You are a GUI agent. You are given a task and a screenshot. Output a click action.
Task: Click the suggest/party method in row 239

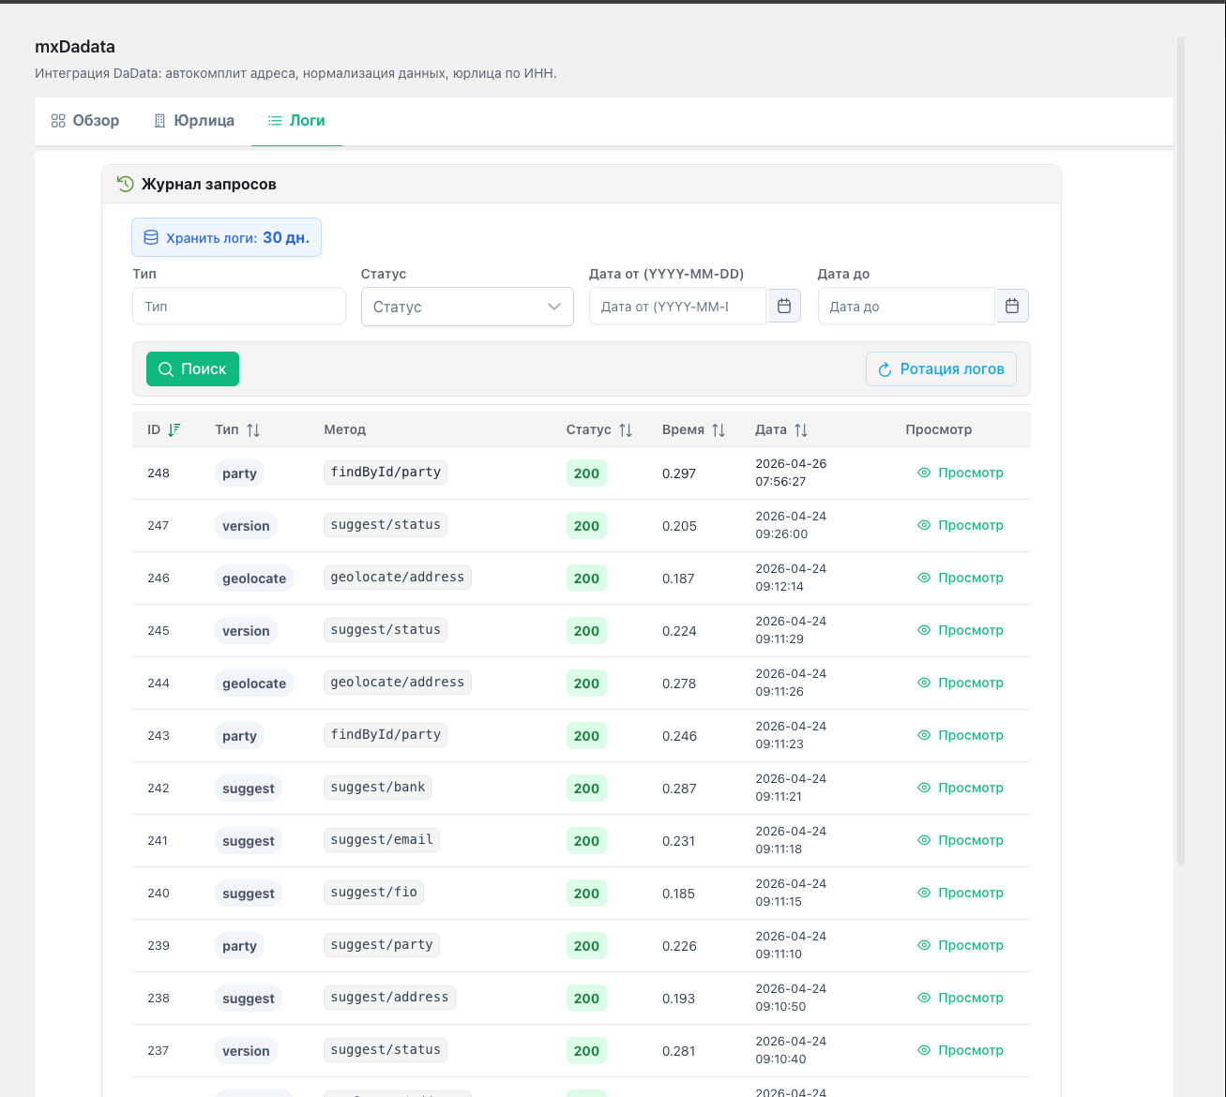click(x=382, y=944)
